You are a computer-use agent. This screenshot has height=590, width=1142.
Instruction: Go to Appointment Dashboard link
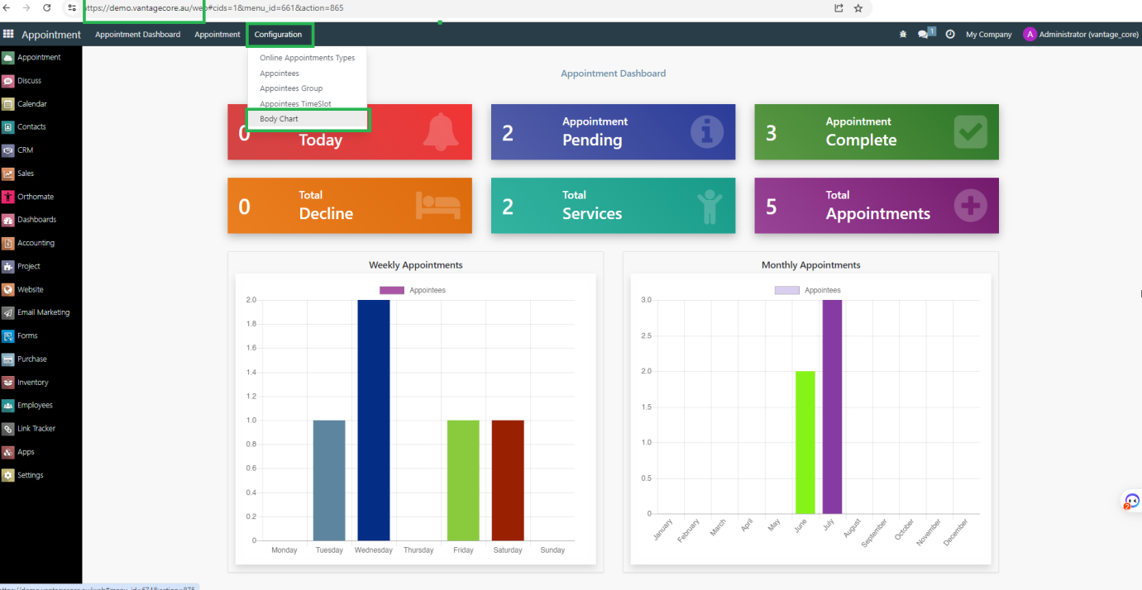tap(137, 35)
